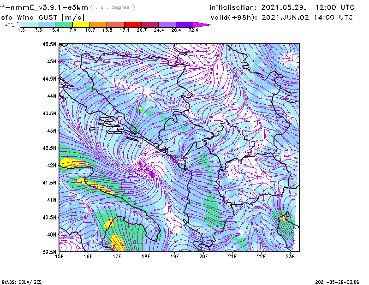369x285 pixels.
Task: Select the 13.8 legend value
Action: pyautogui.click(x=107, y=30)
